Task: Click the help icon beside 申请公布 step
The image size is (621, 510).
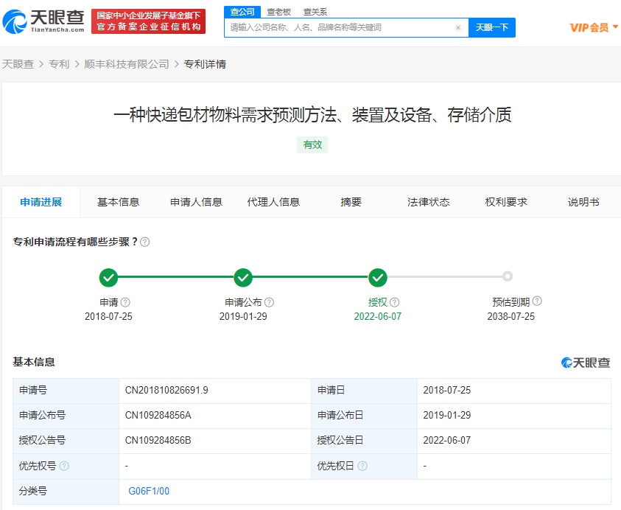Action: [x=270, y=302]
